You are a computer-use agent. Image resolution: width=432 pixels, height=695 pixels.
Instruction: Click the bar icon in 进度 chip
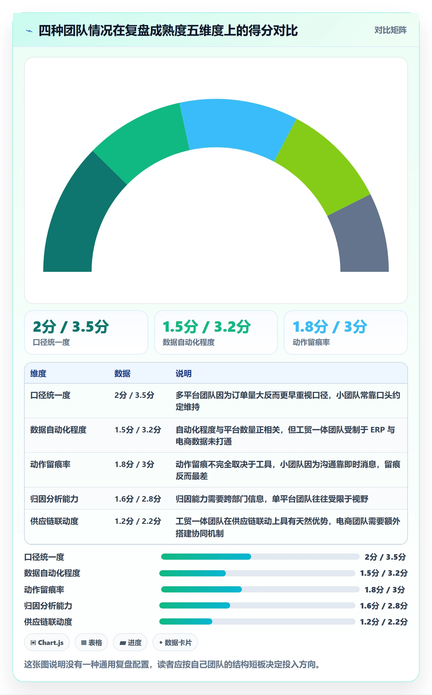tap(123, 643)
